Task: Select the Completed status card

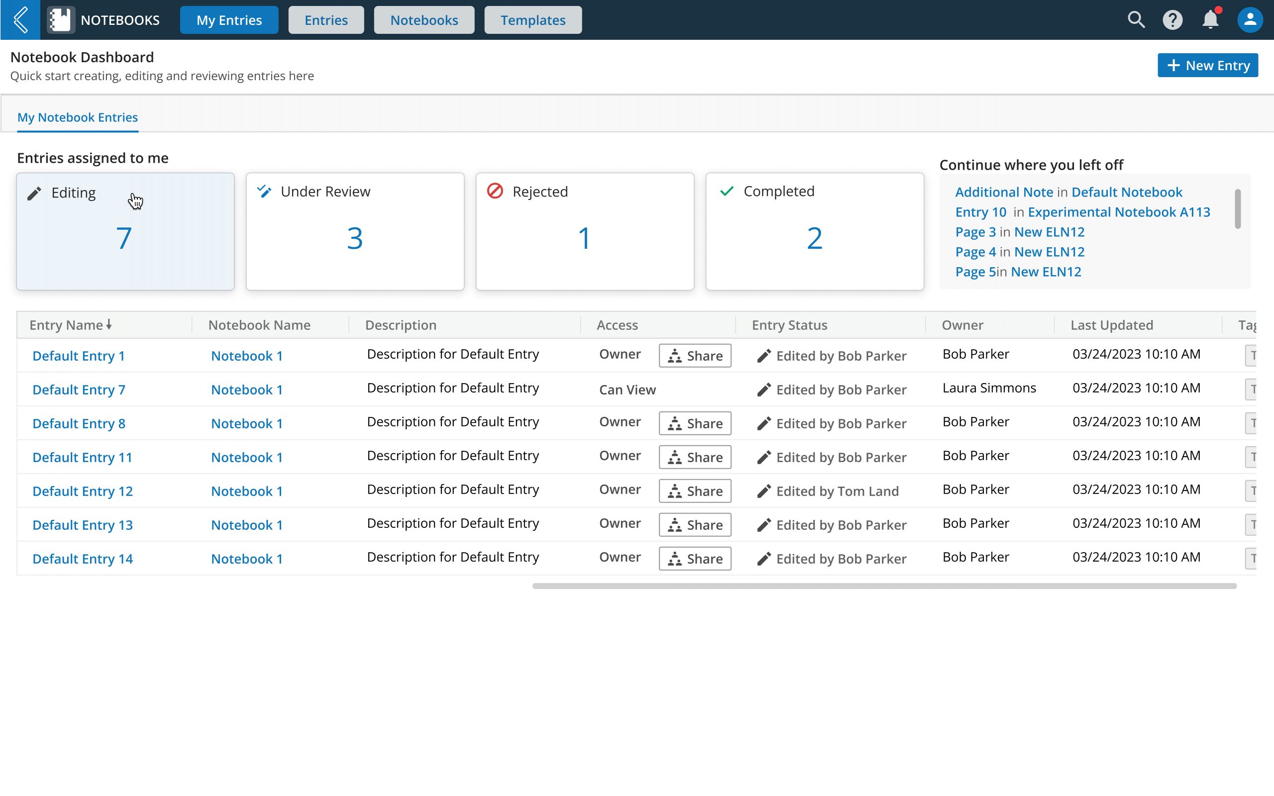Action: [x=814, y=232]
